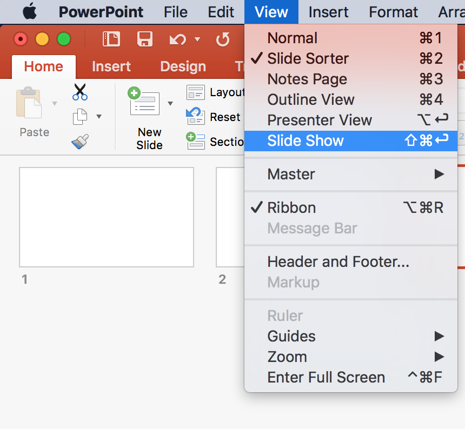
Task: Click the red close window button
Action: click(21, 39)
